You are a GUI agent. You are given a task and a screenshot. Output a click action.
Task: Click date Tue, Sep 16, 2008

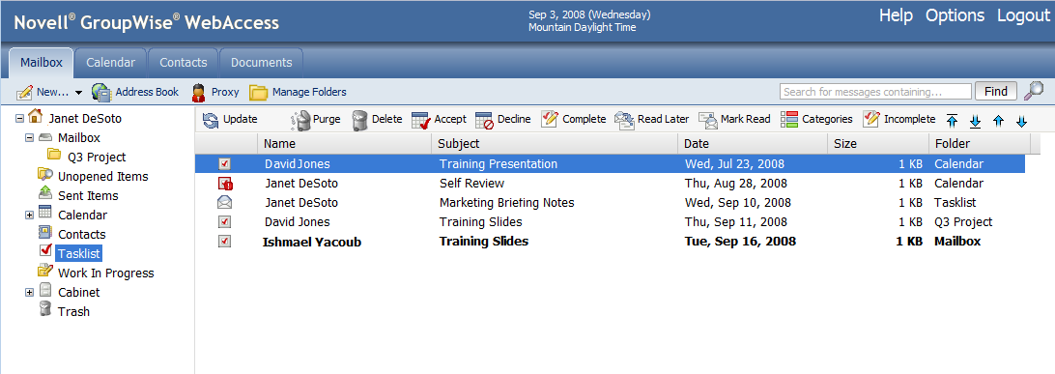point(740,241)
